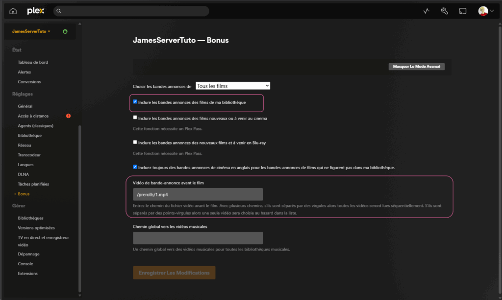Image resolution: width=502 pixels, height=300 pixels.
Task: Go to Plex home via house icon
Action: [13, 11]
